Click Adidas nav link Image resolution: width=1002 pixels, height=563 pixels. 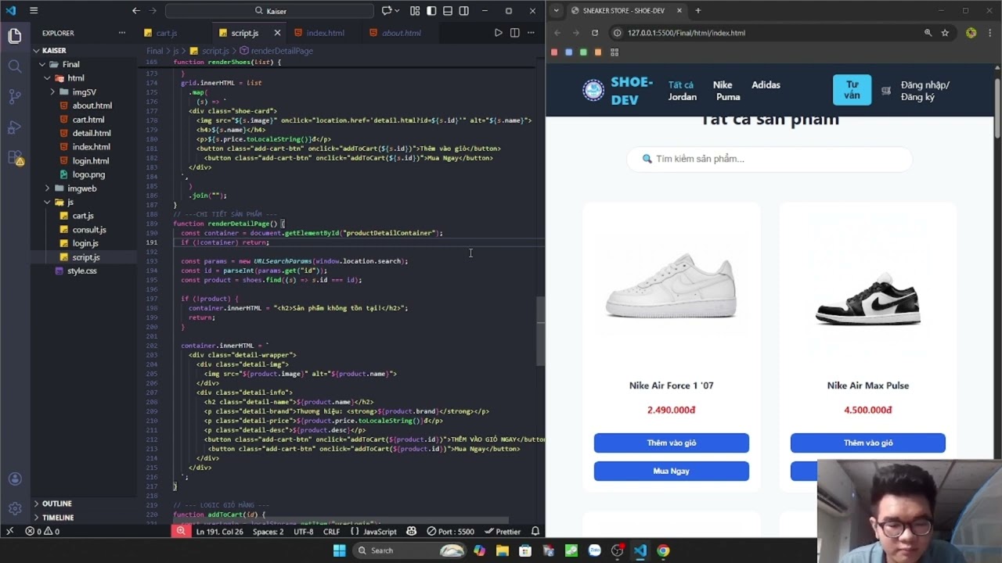point(766,84)
